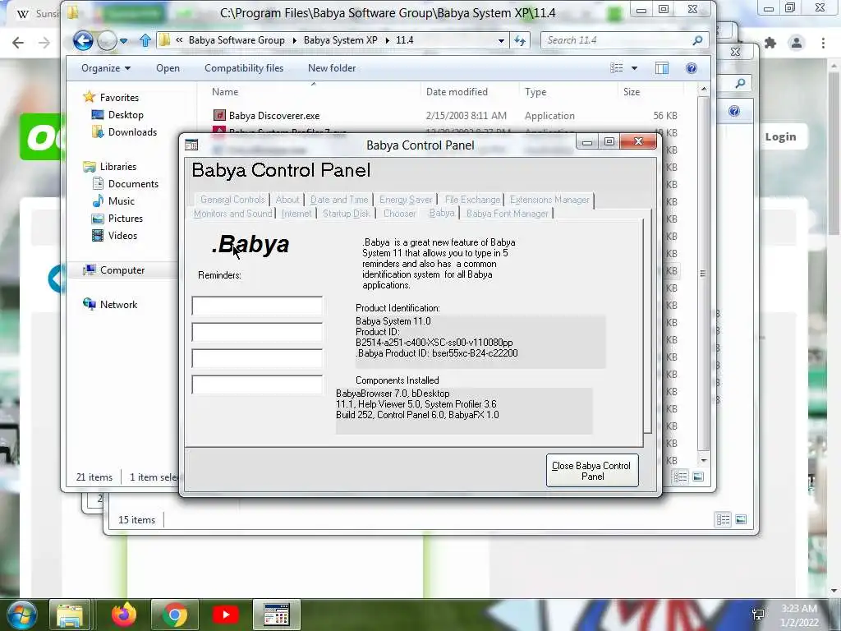
Task: Sort by Type column header
Action: 535,92
